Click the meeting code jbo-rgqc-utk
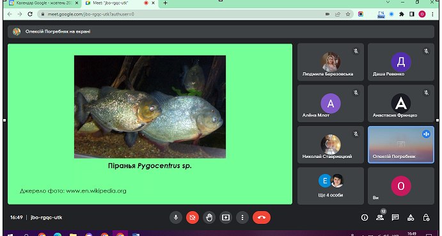 (46, 217)
